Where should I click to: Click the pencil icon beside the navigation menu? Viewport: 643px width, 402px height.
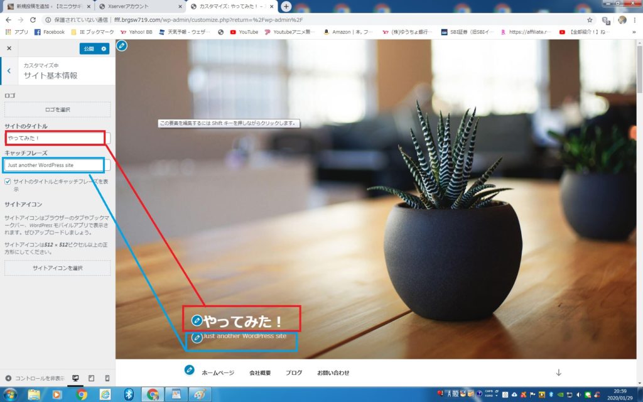pos(189,370)
